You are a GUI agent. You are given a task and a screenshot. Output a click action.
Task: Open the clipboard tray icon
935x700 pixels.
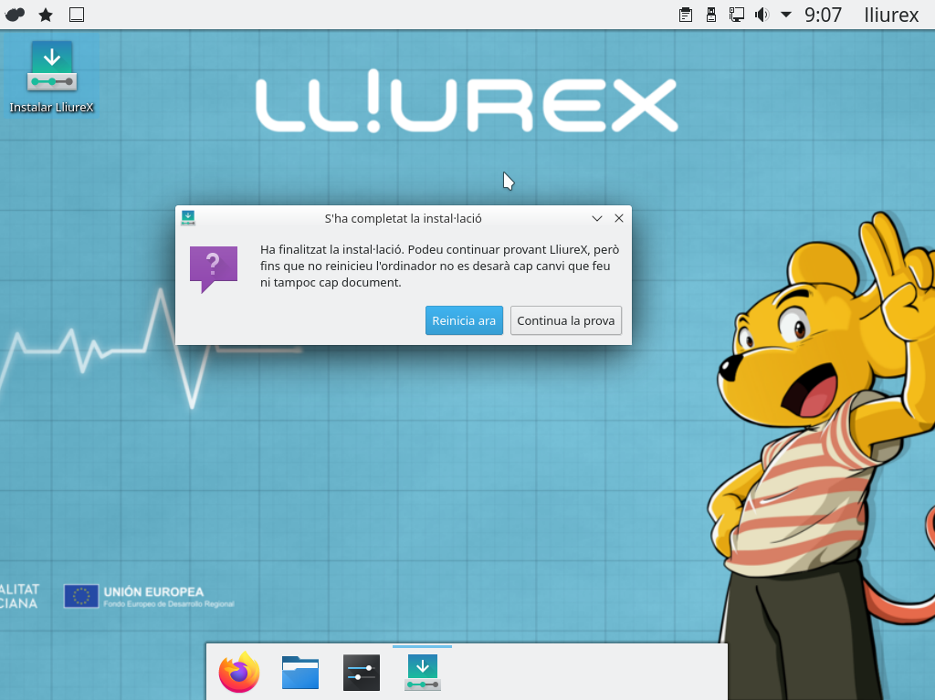point(686,15)
